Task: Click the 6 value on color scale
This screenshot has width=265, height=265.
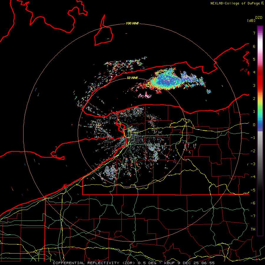Action: 254,46
